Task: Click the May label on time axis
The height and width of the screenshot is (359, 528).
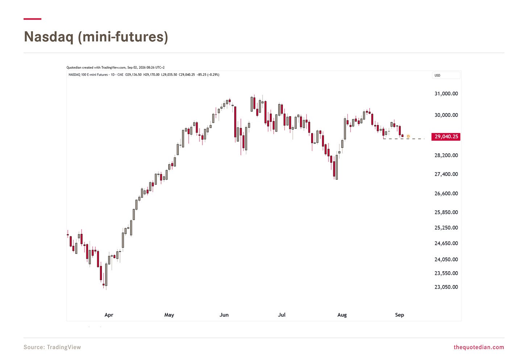Action: pos(169,315)
